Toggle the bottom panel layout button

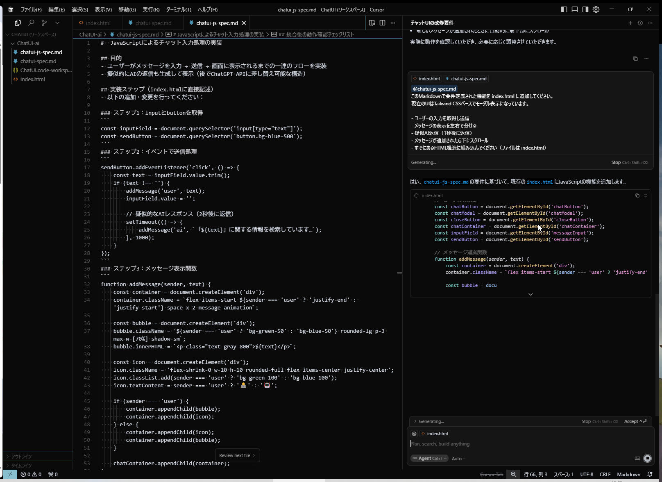(x=575, y=9)
